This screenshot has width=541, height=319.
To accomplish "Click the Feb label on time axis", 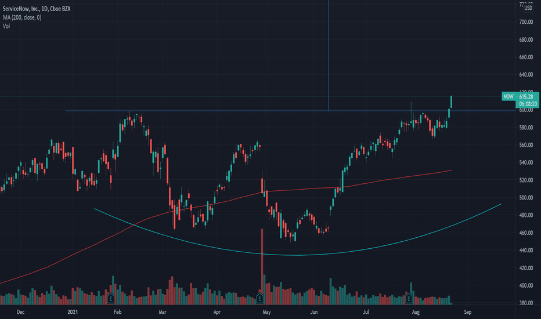I will (118, 312).
